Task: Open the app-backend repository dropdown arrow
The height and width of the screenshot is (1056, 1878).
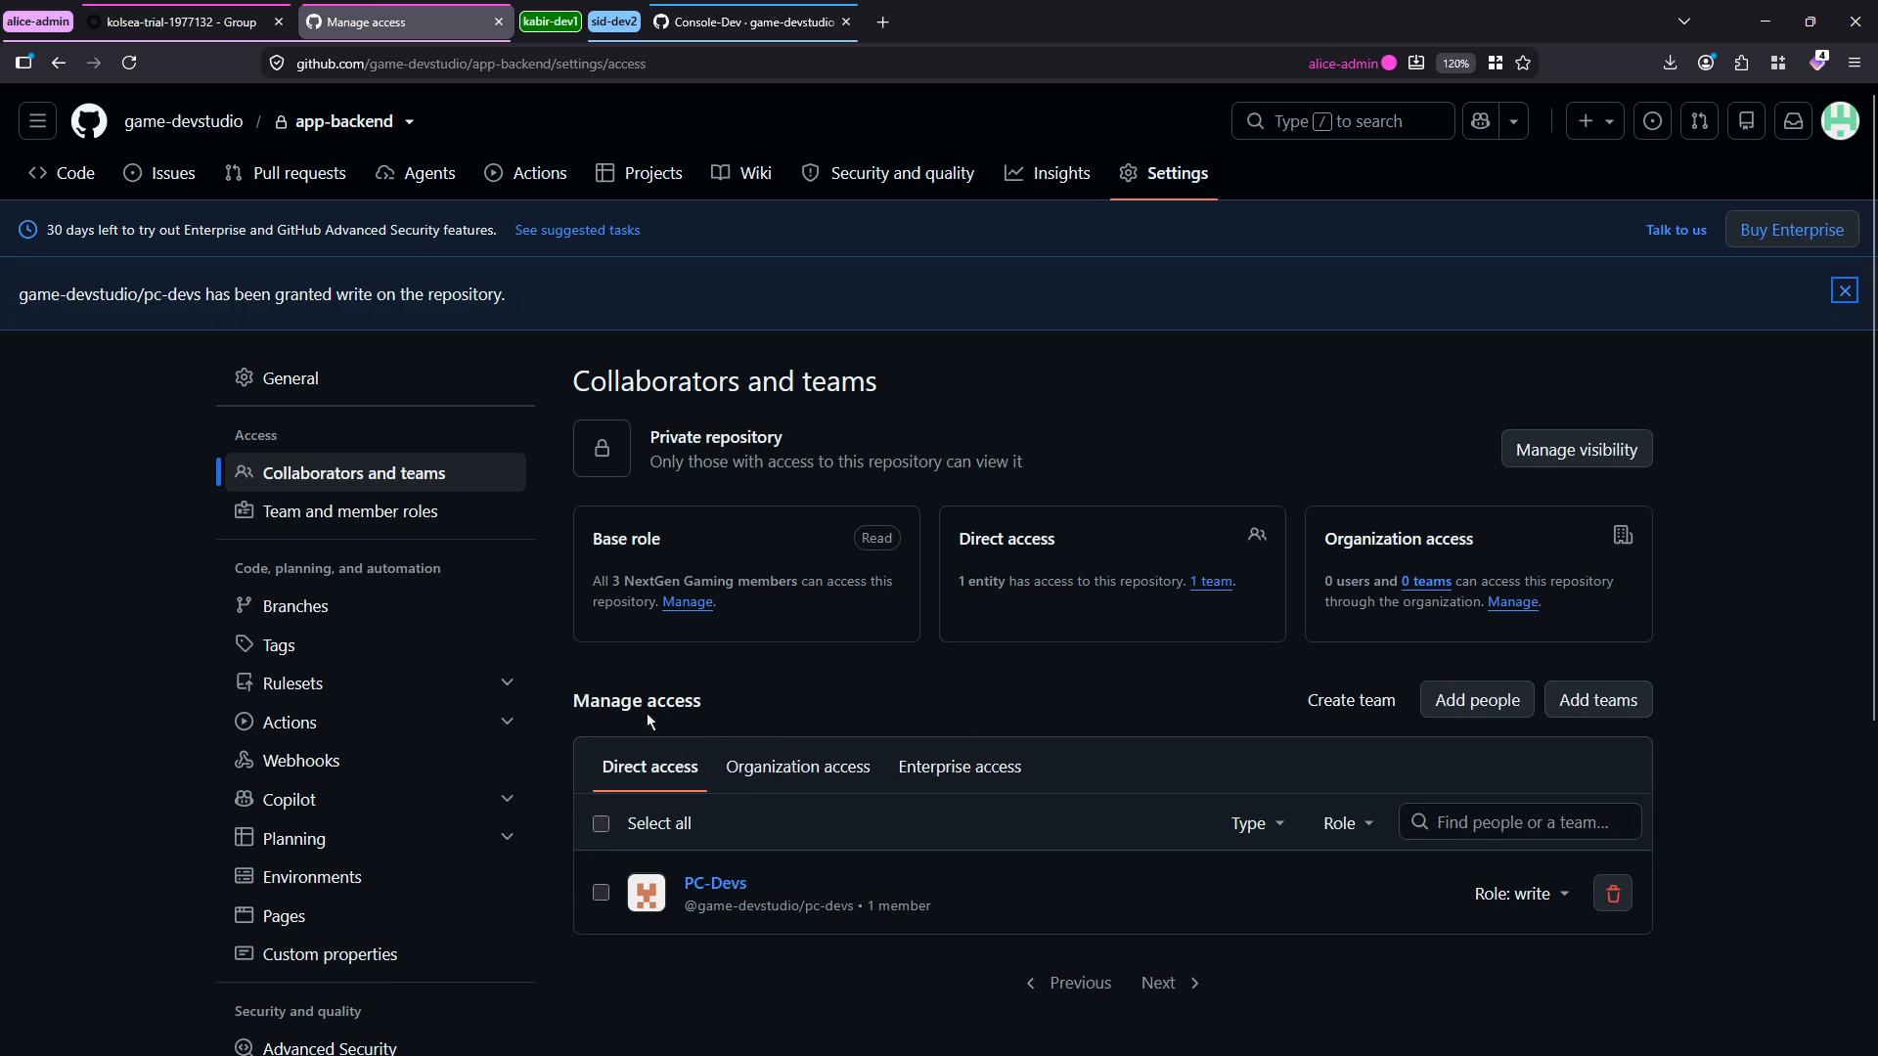Action: coord(409,122)
